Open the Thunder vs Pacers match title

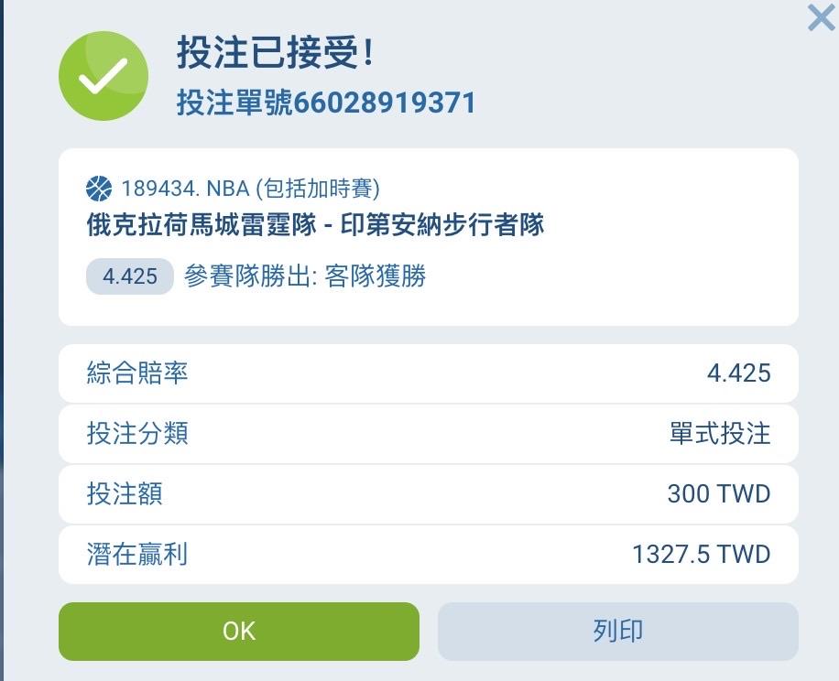tap(315, 224)
